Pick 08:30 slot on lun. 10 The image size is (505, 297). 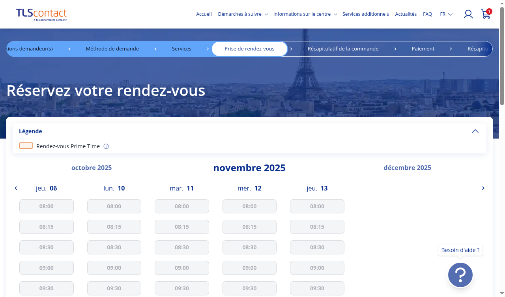point(114,247)
